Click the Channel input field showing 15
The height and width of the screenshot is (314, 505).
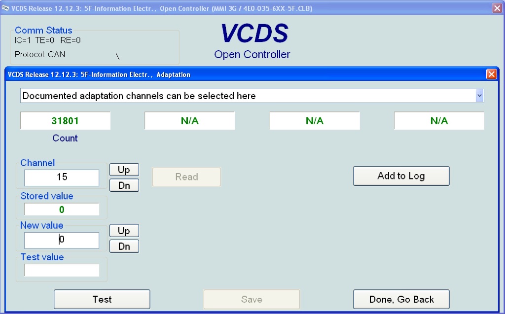click(62, 177)
